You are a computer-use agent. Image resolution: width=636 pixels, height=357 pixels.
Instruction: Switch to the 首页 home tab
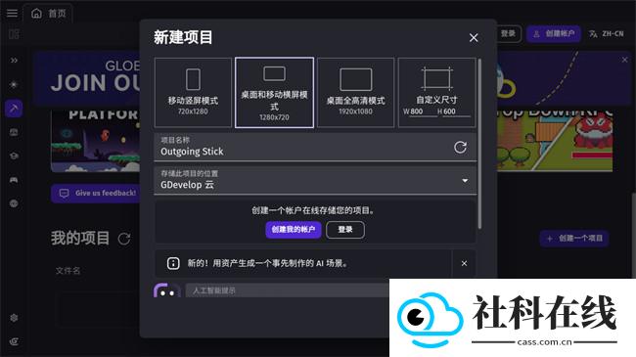(48, 14)
